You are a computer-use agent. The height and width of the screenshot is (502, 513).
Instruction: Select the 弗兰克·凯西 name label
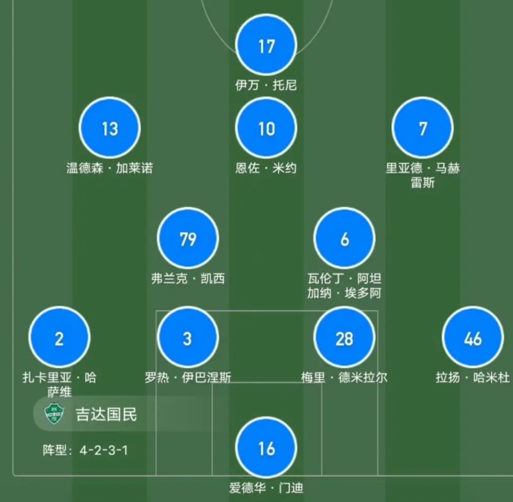pyautogui.click(x=188, y=279)
